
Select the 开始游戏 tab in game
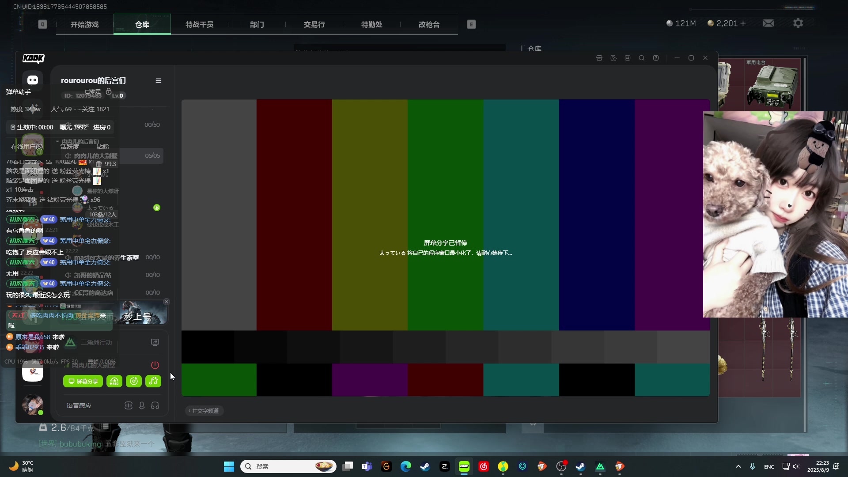(x=85, y=25)
